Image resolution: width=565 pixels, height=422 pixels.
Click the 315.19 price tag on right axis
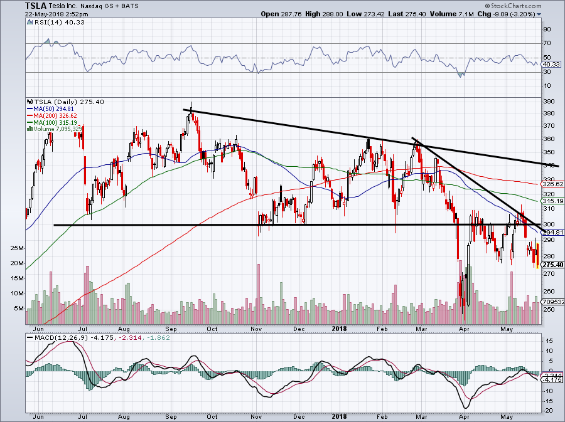552,201
